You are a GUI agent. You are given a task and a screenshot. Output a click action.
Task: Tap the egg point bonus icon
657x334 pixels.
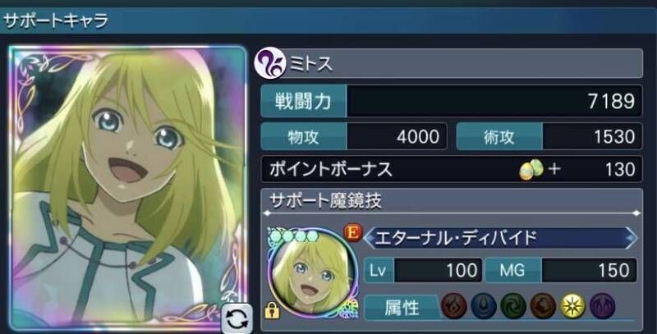point(531,170)
